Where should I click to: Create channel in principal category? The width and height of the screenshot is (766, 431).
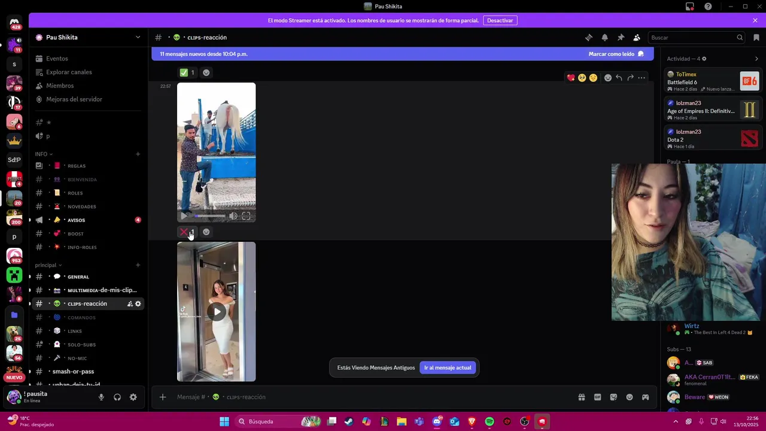[138, 265]
